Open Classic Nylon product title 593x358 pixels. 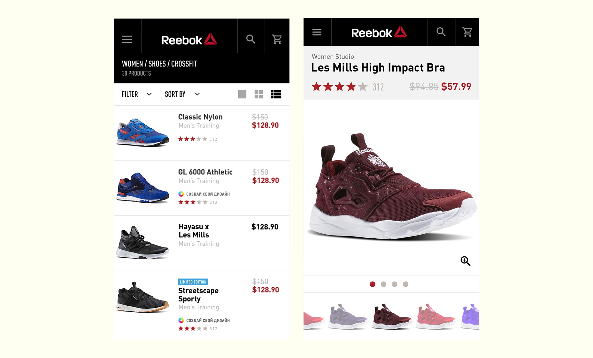[200, 117]
